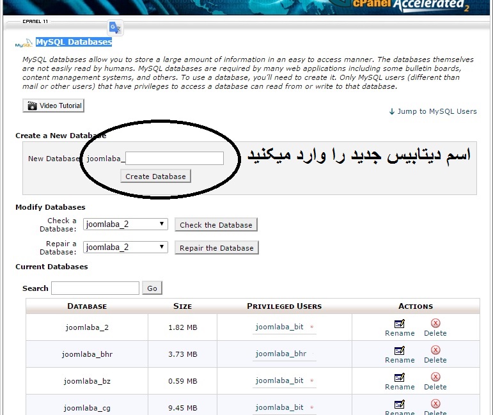Click the joomlaba_bz database name cell
Viewport: 493px width, 415px height.
coord(87,381)
